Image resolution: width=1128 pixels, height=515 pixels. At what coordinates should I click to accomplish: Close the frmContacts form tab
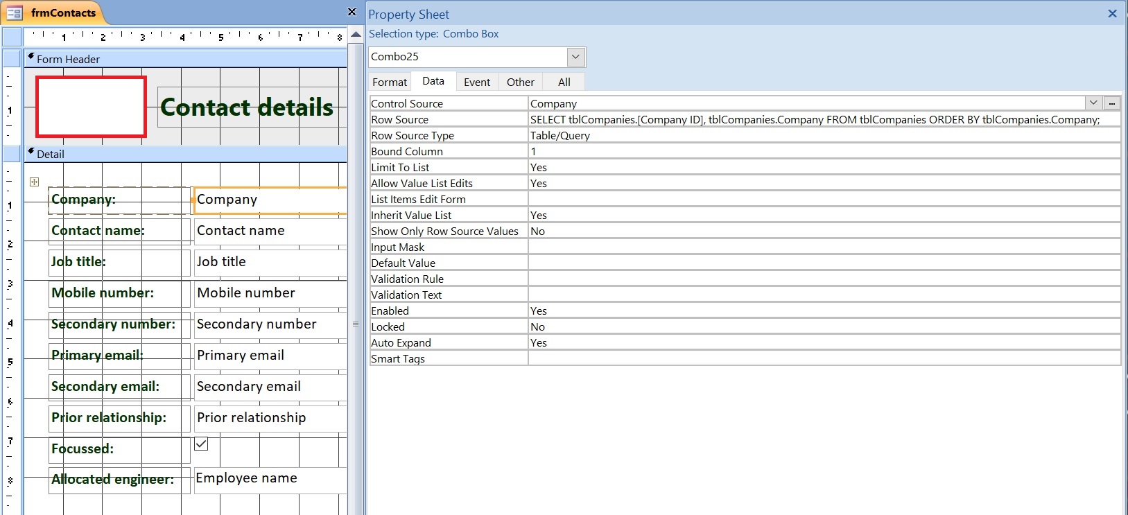[352, 12]
